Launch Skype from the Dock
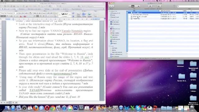The image size is (199, 112). click(138, 108)
